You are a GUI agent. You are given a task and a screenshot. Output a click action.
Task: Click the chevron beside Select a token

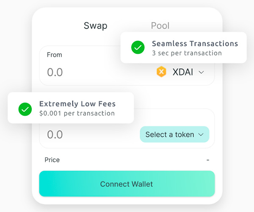(201, 134)
